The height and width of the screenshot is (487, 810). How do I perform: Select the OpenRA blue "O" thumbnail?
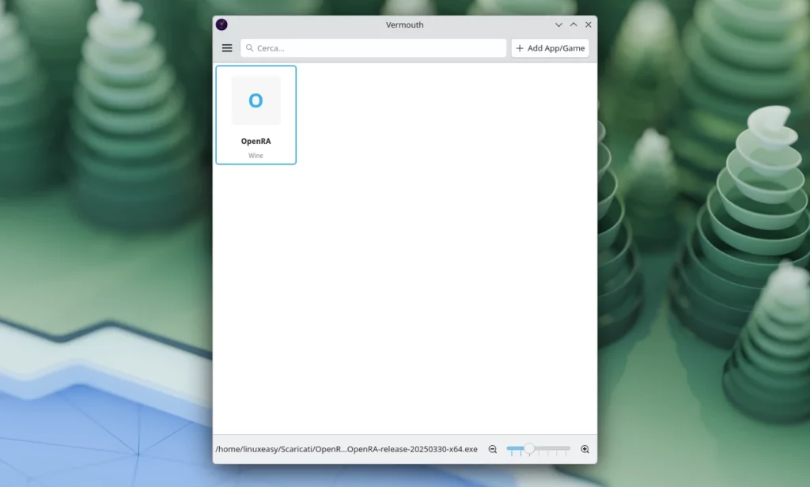pyautogui.click(x=255, y=100)
